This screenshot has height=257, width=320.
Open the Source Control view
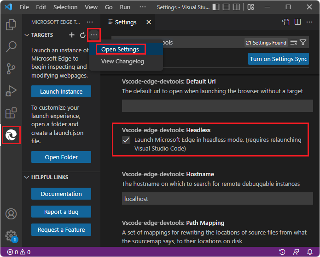click(x=11, y=69)
